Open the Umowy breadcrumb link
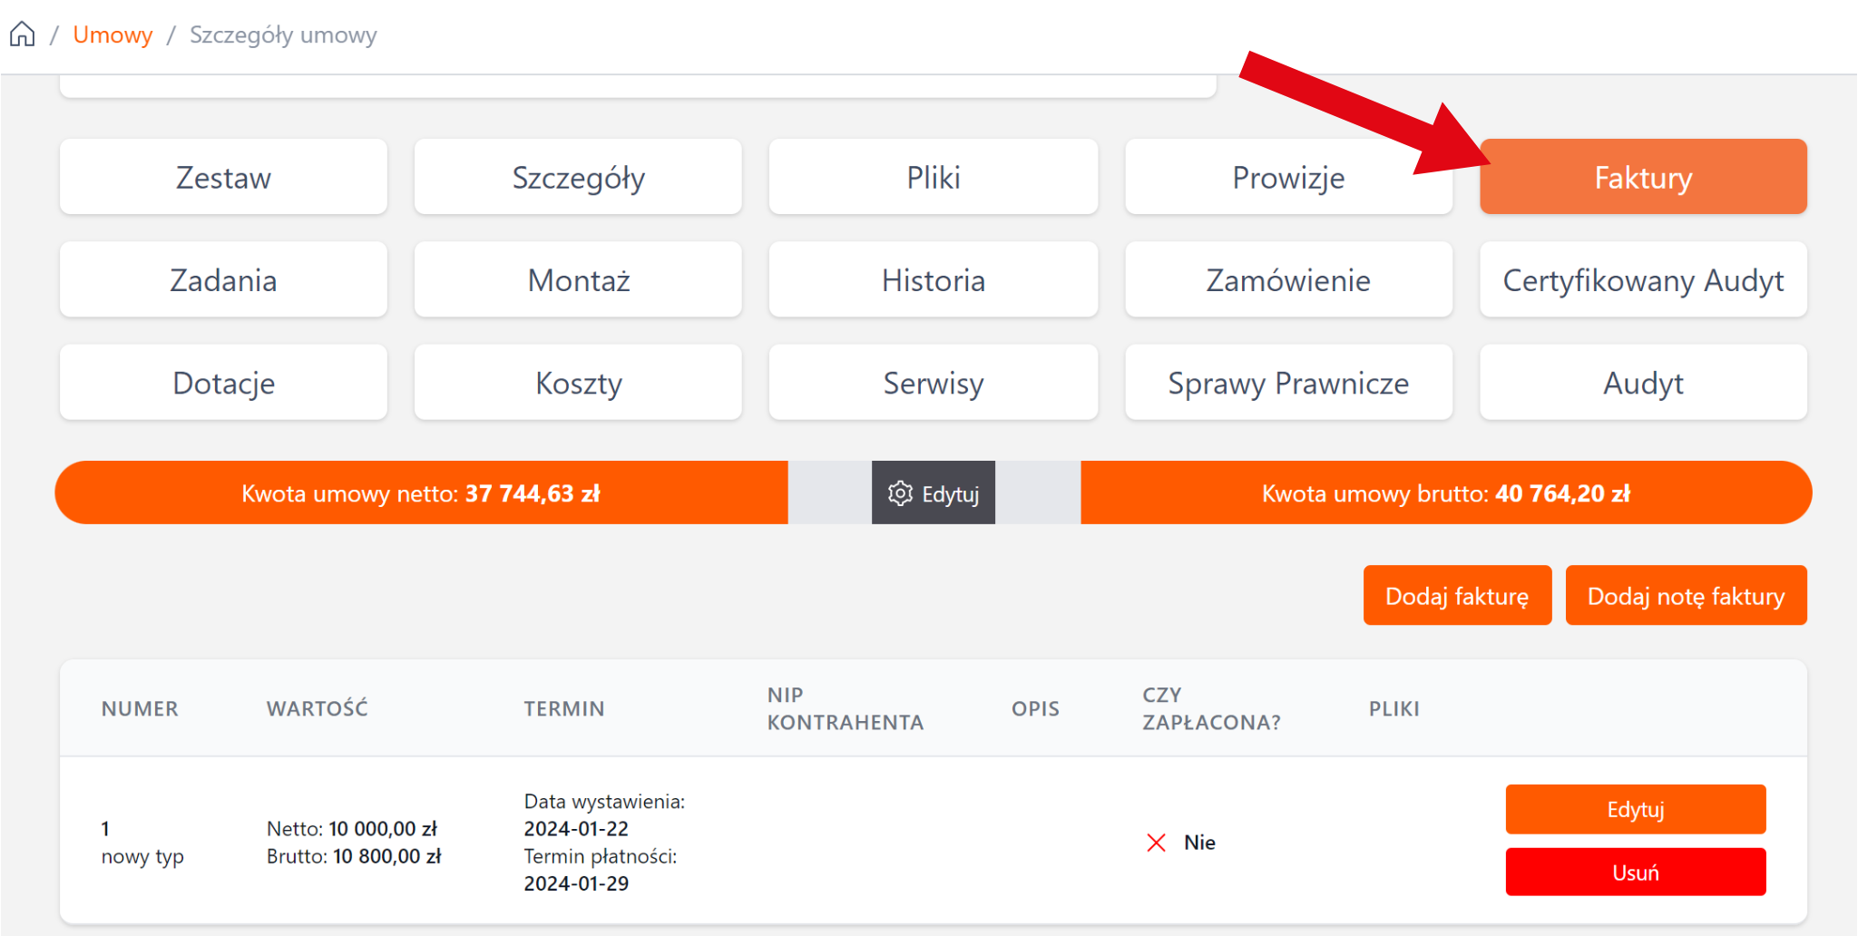The height and width of the screenshot is (936, 1858). click(x=112, y=34)
